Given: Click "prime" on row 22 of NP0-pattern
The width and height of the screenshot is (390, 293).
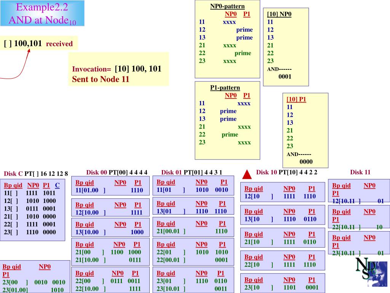Looking at the screenshot, I should pyautogui.click(x=243, y=53).
